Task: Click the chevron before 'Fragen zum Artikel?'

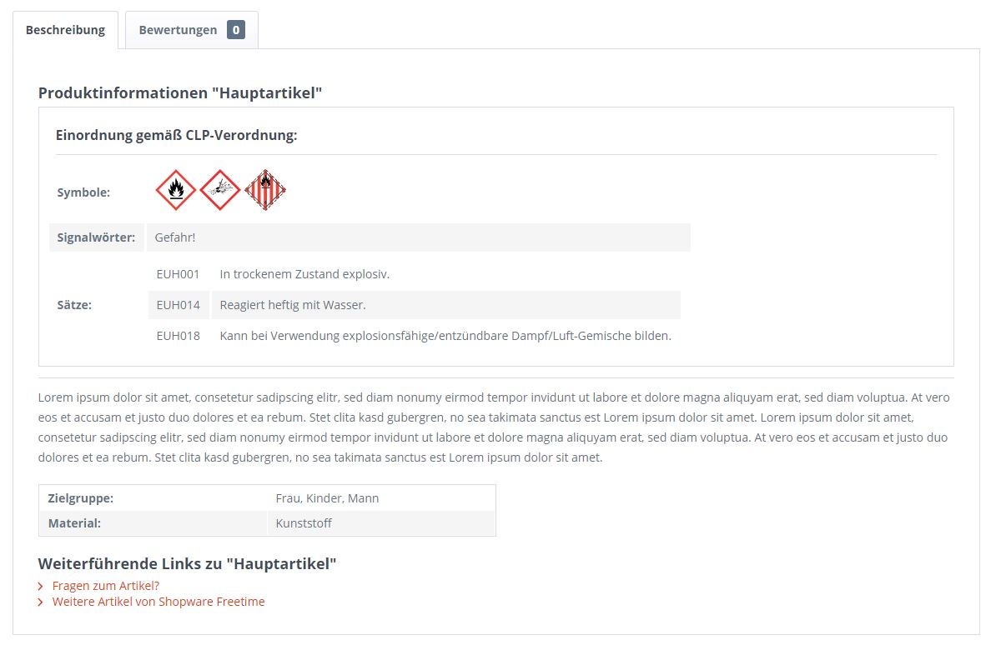Action: point(41,586)
